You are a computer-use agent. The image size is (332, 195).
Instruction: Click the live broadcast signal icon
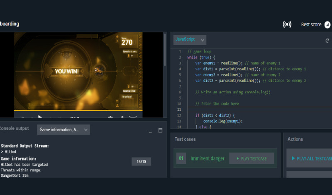point(287,24)
